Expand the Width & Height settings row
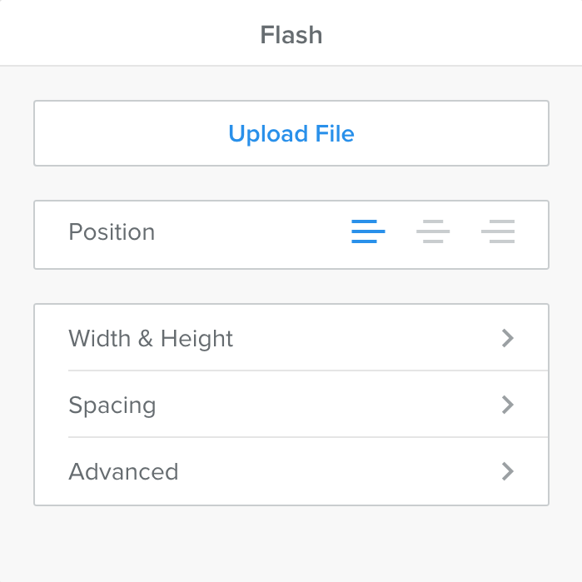582x582 pixels. coord(291,338)
